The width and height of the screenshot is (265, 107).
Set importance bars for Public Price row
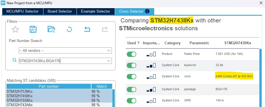point(151,54)
